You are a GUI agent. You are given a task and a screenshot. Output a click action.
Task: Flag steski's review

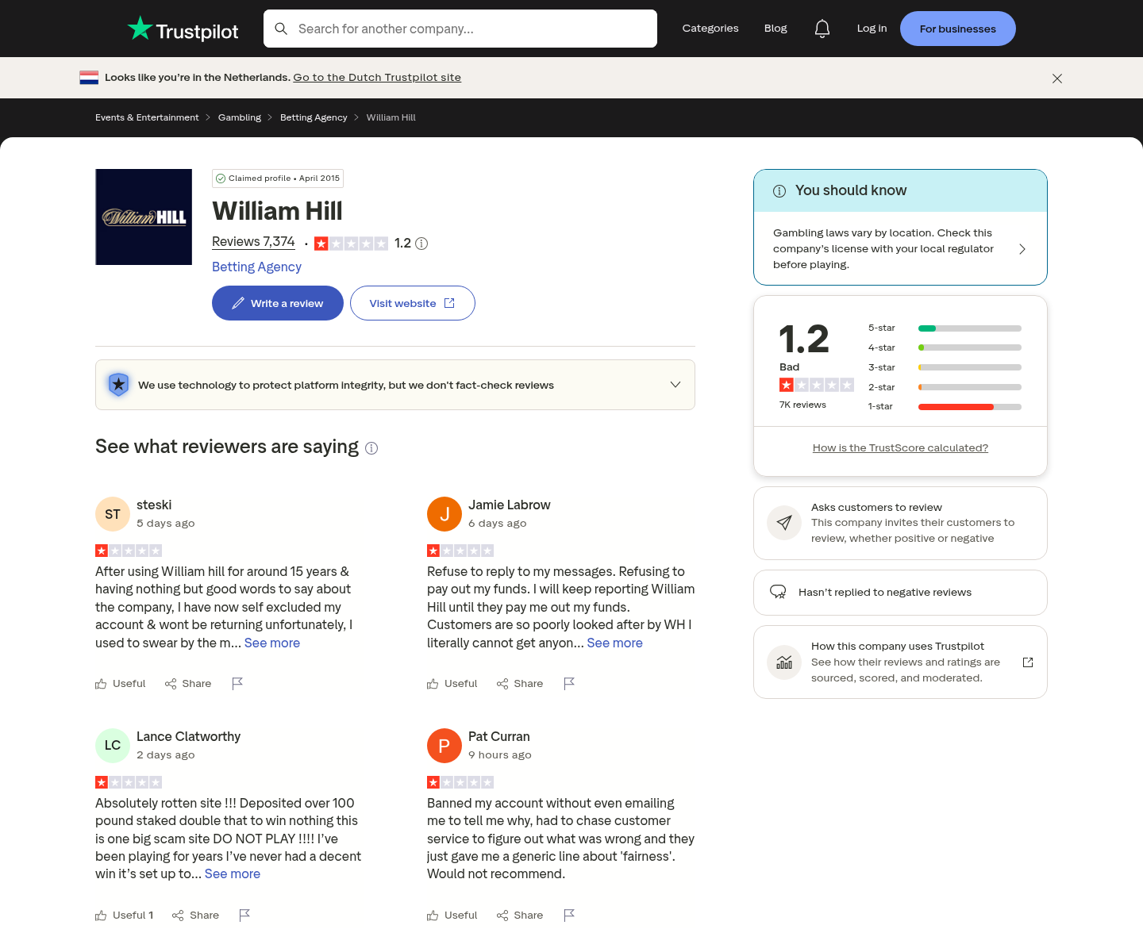click(237, 684)
